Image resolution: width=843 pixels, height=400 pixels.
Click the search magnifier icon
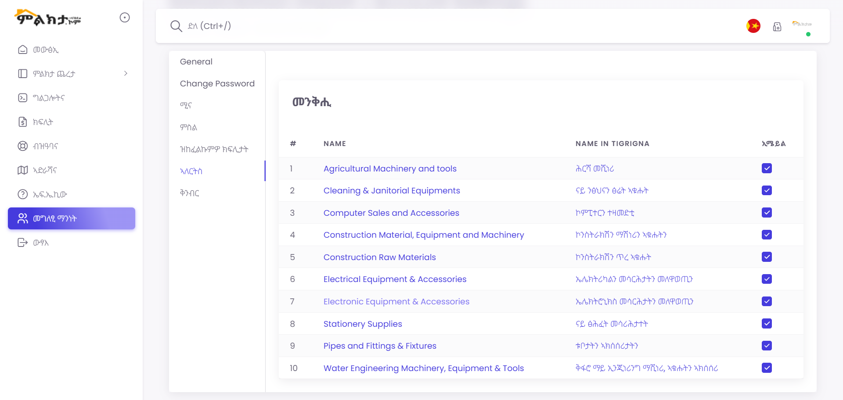[176, 26]
